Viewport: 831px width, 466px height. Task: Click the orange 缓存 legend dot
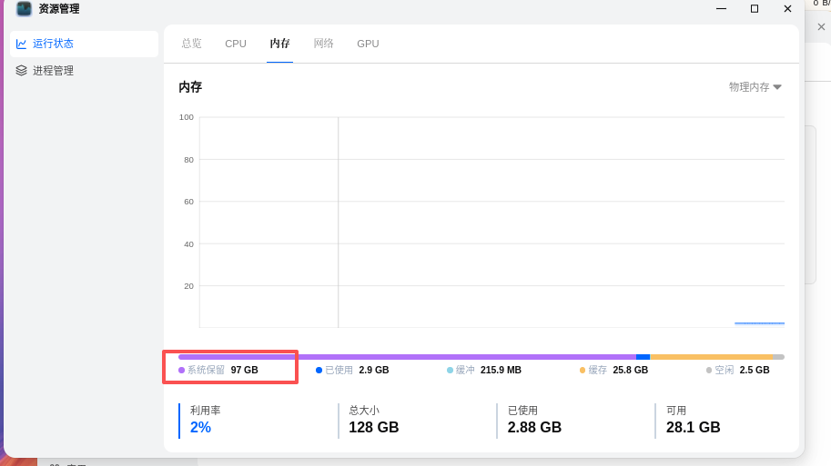583,371
